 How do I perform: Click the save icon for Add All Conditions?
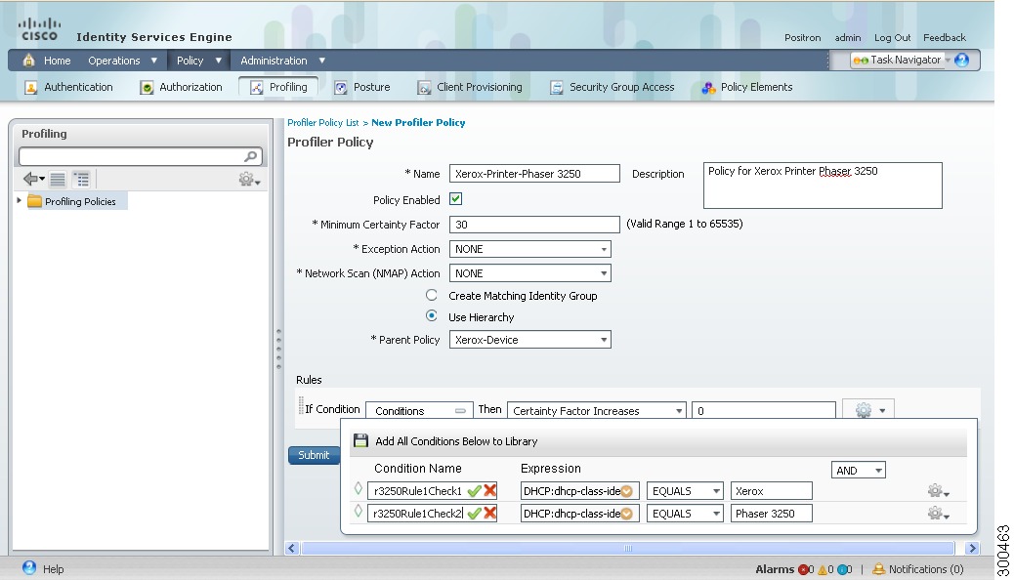[x=360, y=441]
